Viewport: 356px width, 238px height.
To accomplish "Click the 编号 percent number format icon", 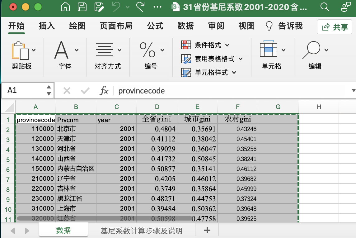I will tap(148, 50).
